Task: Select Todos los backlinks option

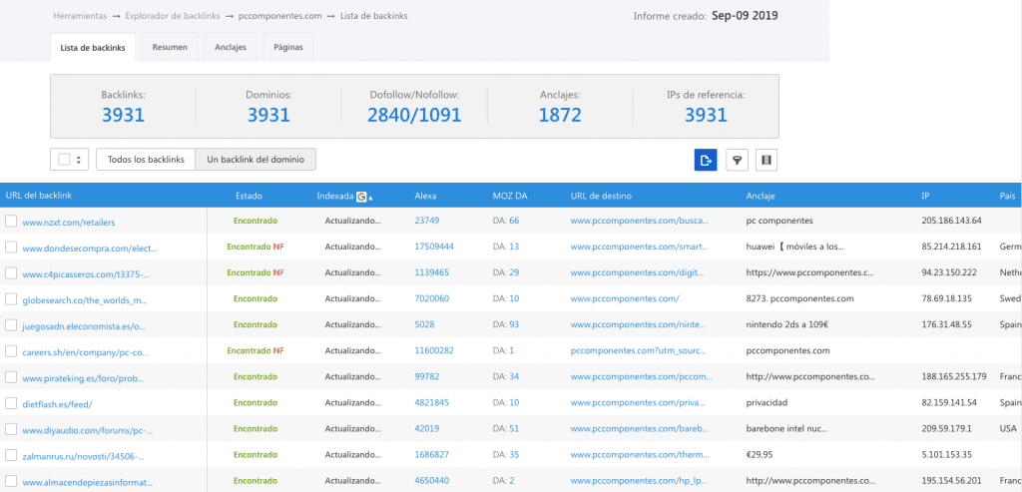Action: coord(146,160)
